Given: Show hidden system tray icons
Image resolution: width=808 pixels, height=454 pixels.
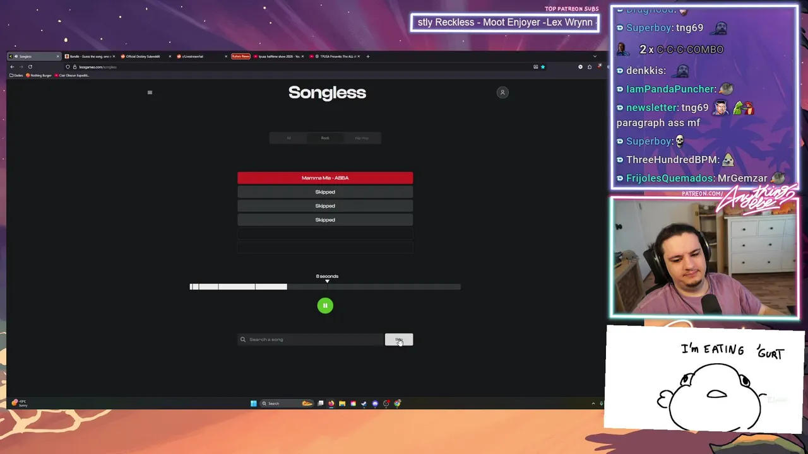Looking at the screenshot, I should tap(593, 404).
